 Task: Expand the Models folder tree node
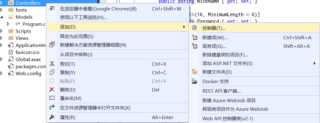point(2,17)
